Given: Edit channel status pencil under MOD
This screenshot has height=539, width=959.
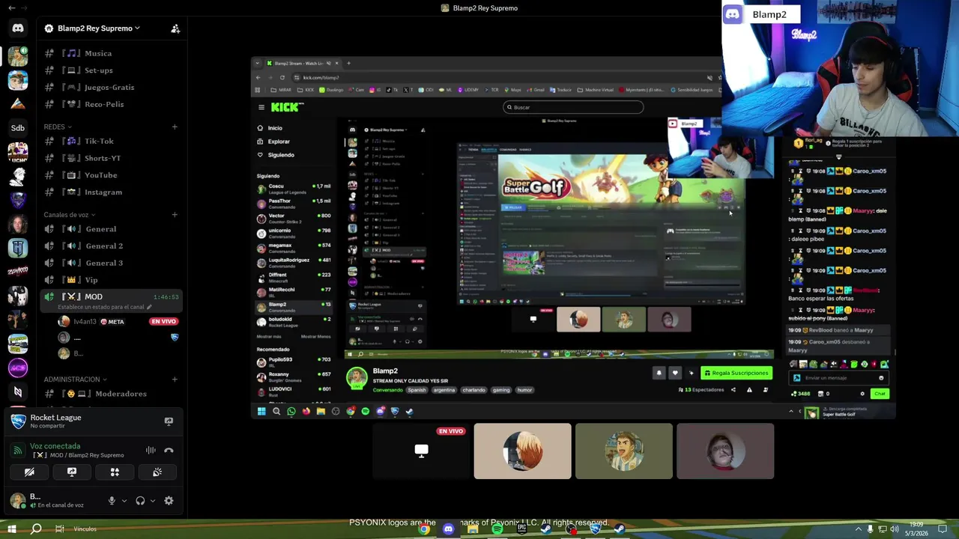Looking at the screenshot, I should coord(149,307).
